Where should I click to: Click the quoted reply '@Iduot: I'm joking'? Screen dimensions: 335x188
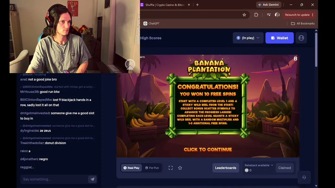[x=34, y=75]
